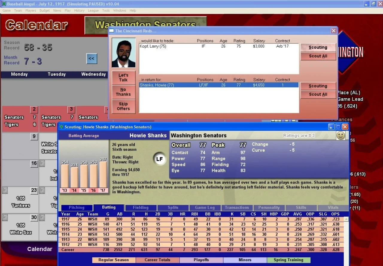Screen dimensions: 383x266
Task: Select Shanks, Howie (77) row
Action: [219, 85]
